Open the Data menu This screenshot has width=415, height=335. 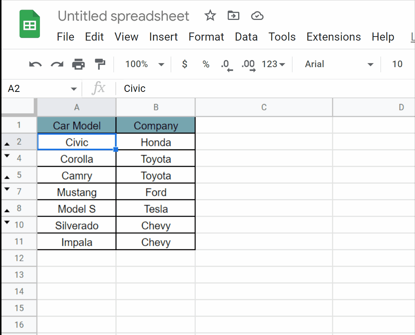coord(246,37)
